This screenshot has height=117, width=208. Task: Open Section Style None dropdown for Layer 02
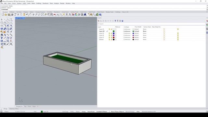145,35
